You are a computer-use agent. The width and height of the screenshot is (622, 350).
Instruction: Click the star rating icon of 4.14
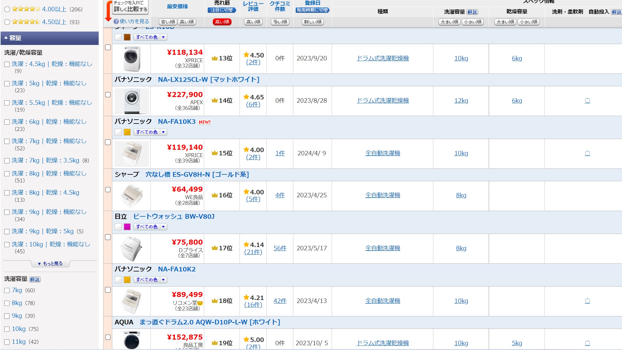246,244
